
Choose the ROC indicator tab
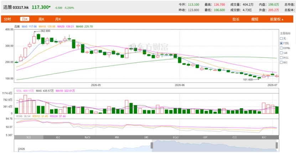click(264, 138)
